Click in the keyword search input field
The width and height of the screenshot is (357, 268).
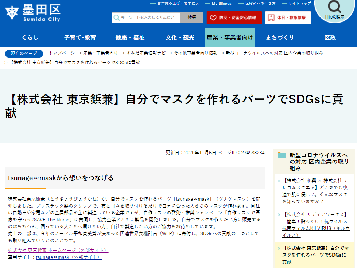[x=146, y=17]
